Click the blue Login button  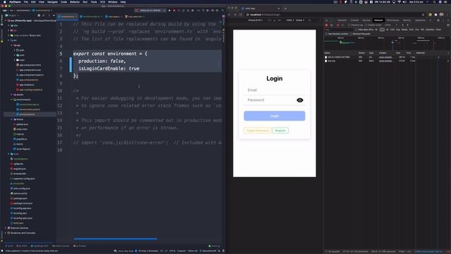pos(274,116)
